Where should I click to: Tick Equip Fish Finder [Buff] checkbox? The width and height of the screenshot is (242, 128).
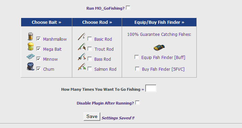(x=137, y=57)
